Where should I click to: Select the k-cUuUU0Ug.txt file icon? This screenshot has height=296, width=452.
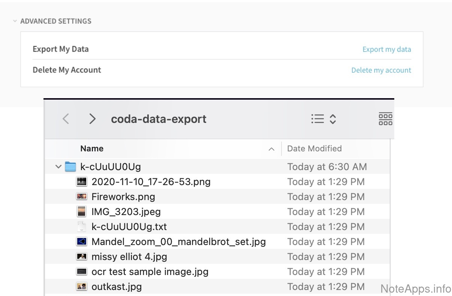tap(81, 227)
